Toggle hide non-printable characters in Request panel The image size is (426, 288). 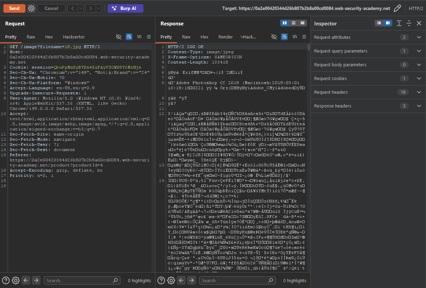(119, 37)
